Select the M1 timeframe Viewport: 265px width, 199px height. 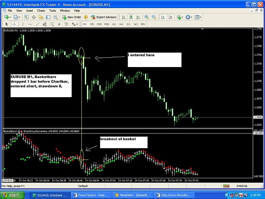85,24
